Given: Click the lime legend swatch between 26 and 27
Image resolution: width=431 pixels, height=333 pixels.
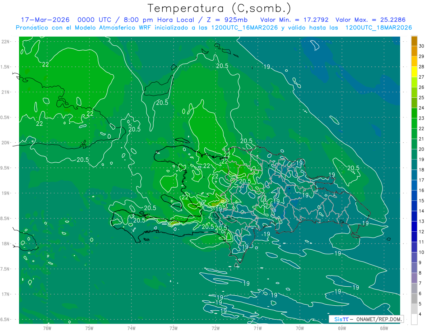Looking at the screenshot, I should (414, 82).
